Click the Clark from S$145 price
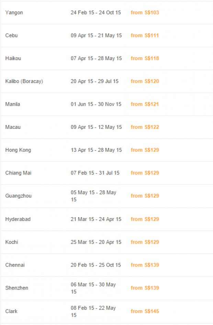The height and width of the screenshot is (325, 213). 145,311
